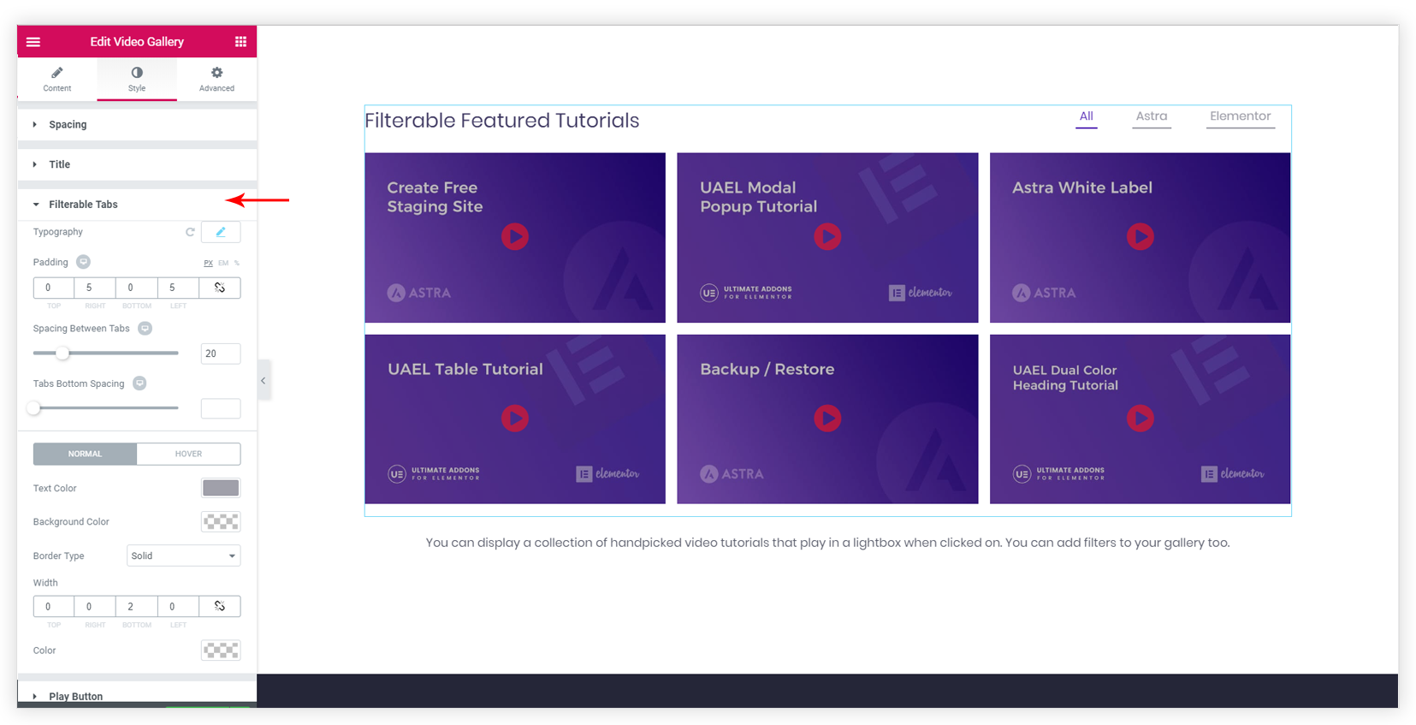Click Tabs Bottom Spacing slider handle
This screenshot has width=1416, height=725.
coord(34,408)
